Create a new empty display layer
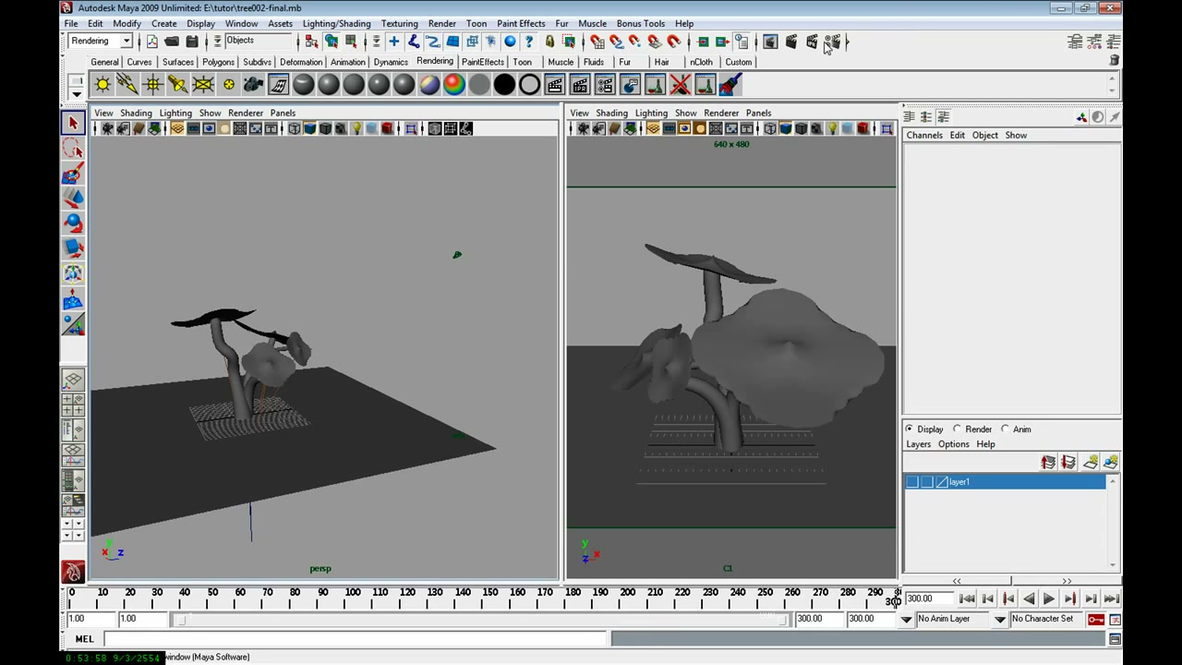The image size is (1182, 665). click(x=1091, y=462)
